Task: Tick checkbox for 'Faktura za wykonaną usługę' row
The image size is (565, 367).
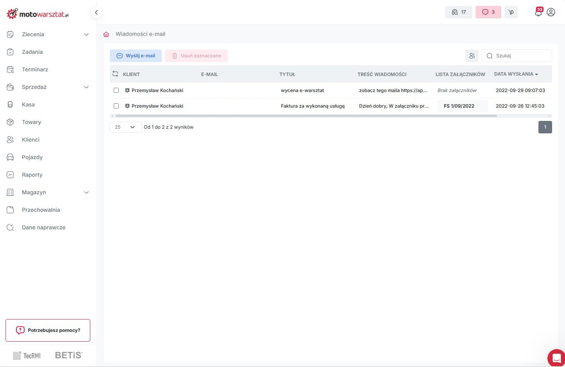Action: [116, 106]
